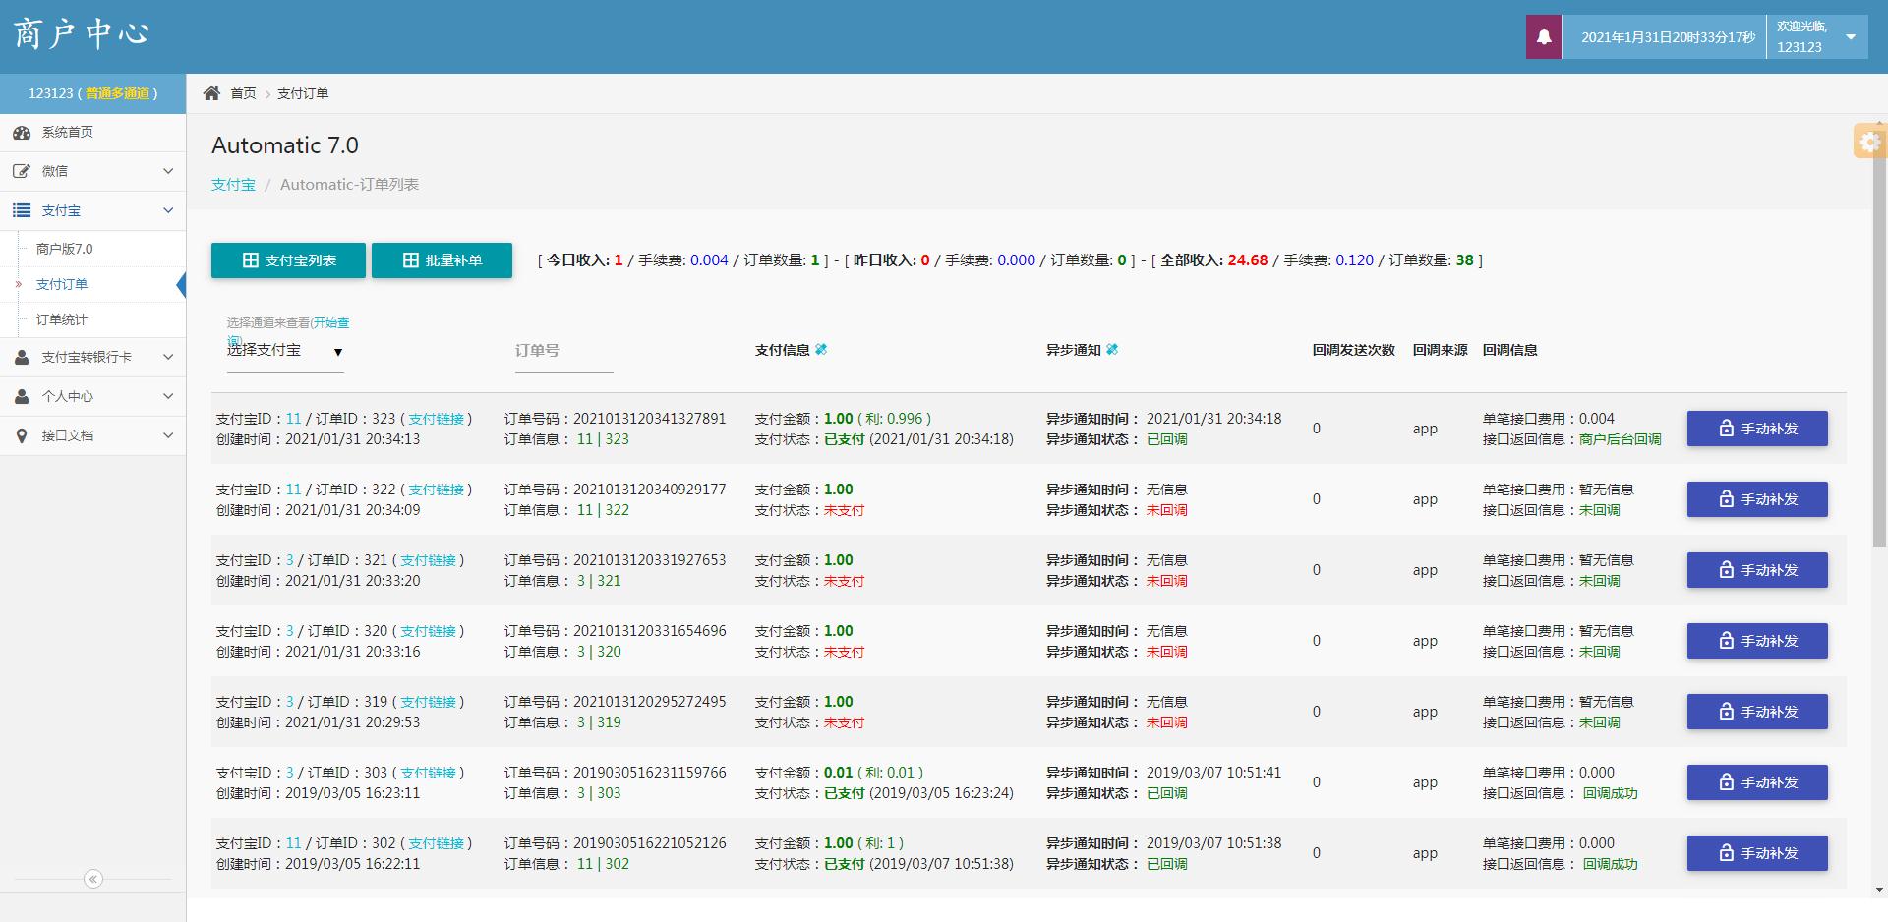Open the user account dropdown arrow
1888x922 pixels.
[1850, 37]
